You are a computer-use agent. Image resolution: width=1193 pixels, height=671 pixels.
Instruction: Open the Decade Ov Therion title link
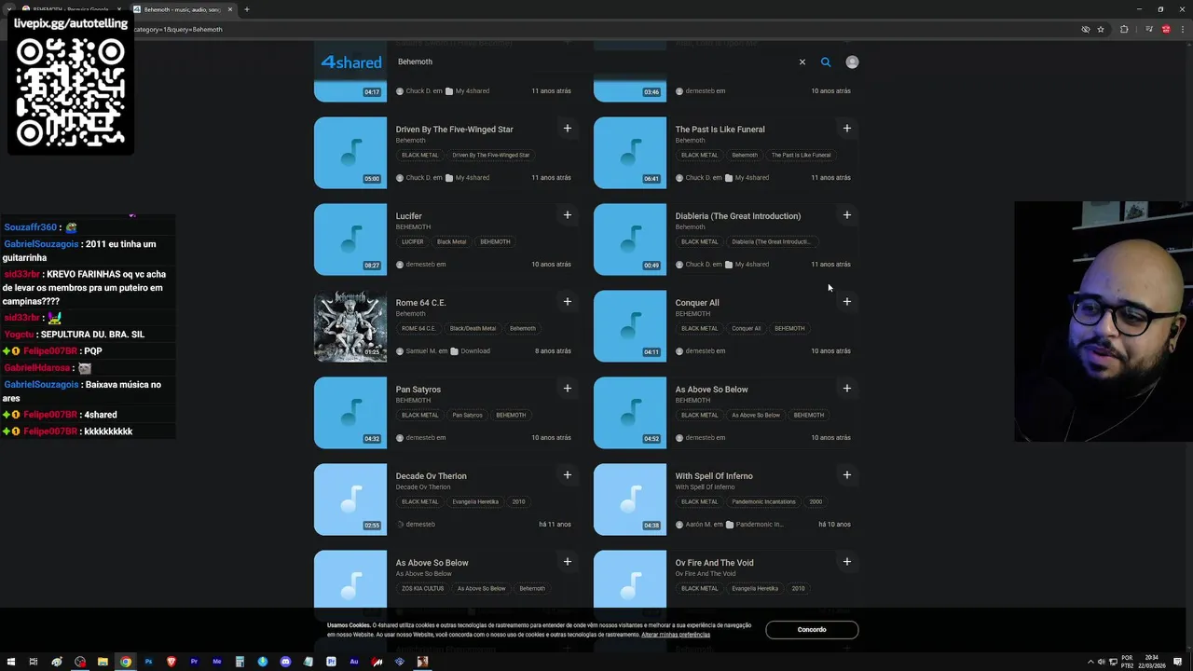coord(431,476)
